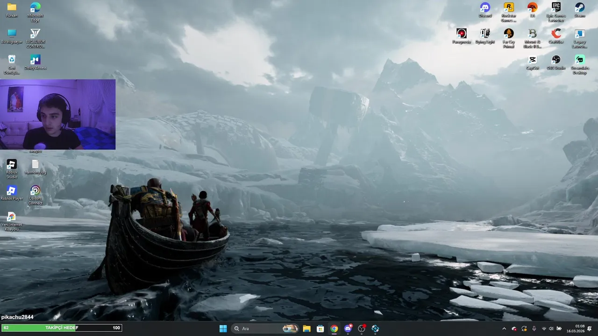This screenshot has width=598, height=336.
Task: Open the Geri Dönüşüm recycle bin
Action: click(x=12, y=64)
